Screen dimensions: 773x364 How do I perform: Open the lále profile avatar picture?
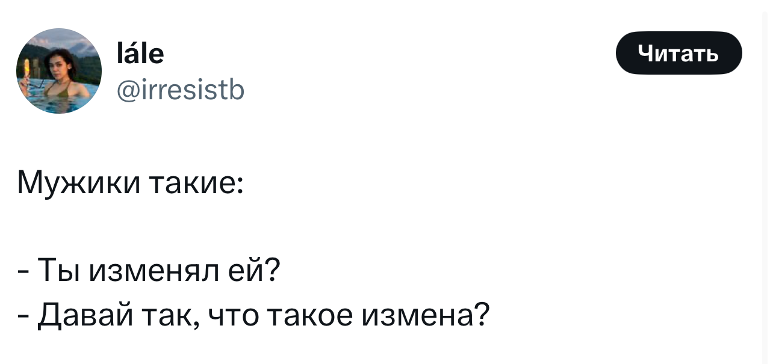pyautogui.click(x=59, y=71)
